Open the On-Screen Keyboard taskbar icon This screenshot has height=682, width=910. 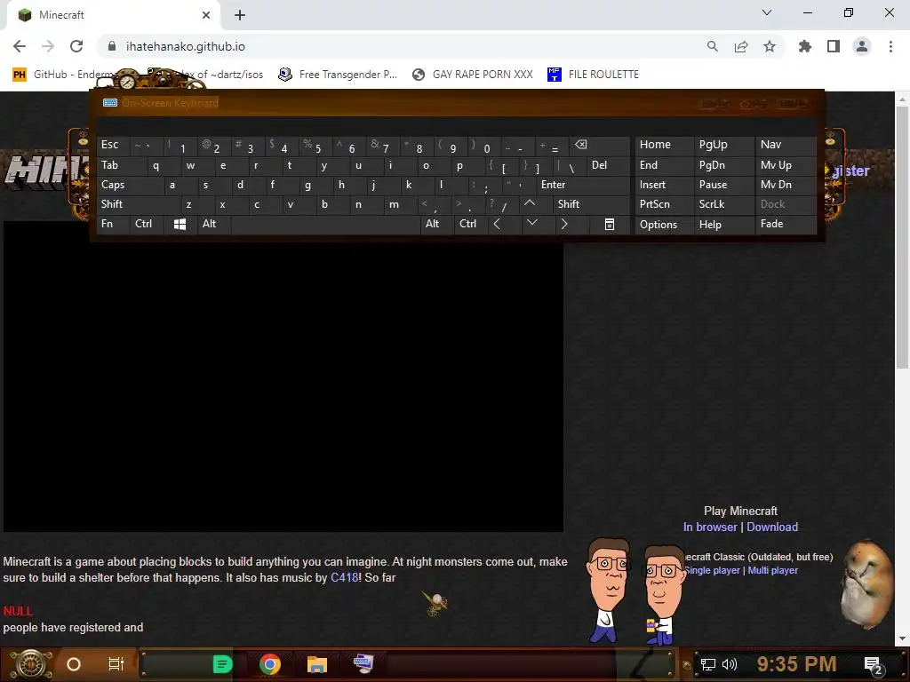pyautogui.click(x=363, y=663)
